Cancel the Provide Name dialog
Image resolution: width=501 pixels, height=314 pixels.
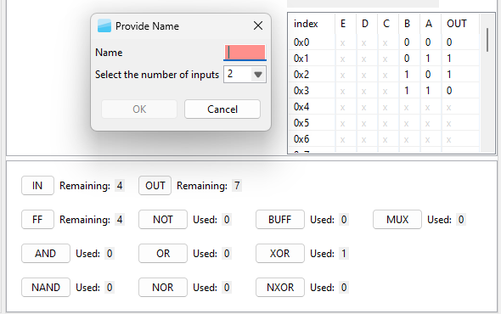[x=222, y=109]
